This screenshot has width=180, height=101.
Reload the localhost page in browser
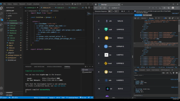[104, 8]
